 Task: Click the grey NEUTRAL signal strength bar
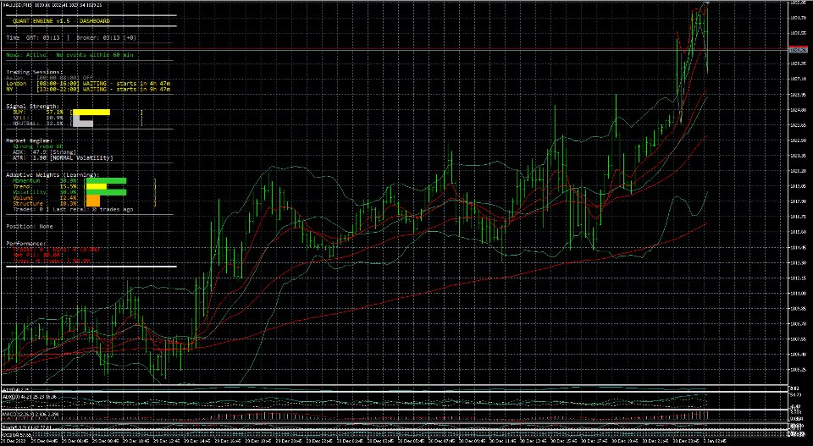(83, 124)
